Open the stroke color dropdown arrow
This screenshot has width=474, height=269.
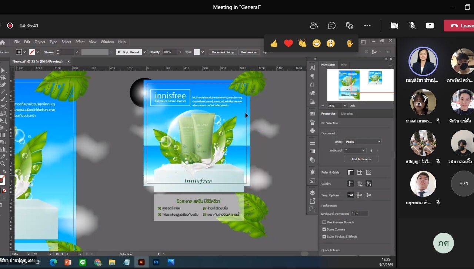coord(38,52)
